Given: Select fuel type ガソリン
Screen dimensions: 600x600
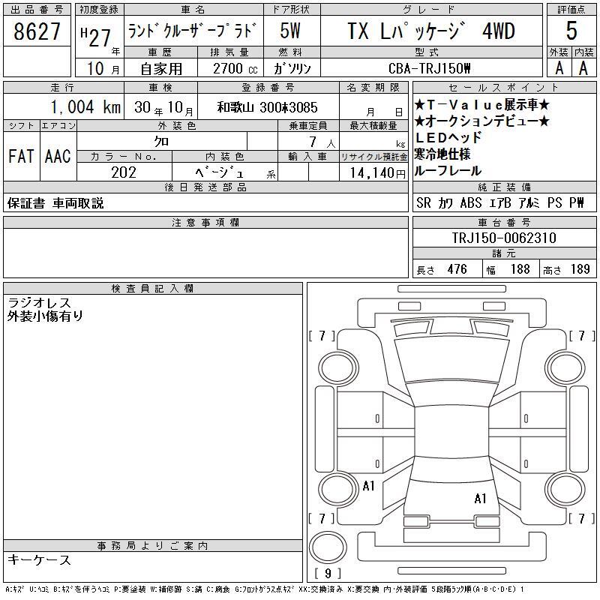Looking at the screenshot, I should coord(292,69).
